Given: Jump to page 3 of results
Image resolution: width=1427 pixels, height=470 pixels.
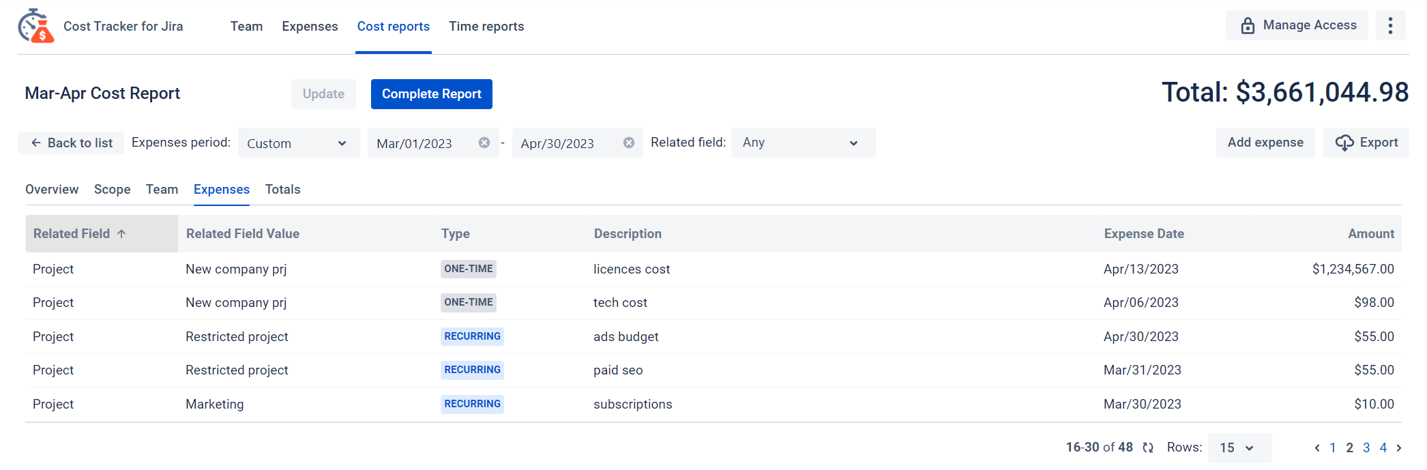Looking at the screenshot, I should point(1366,448).
